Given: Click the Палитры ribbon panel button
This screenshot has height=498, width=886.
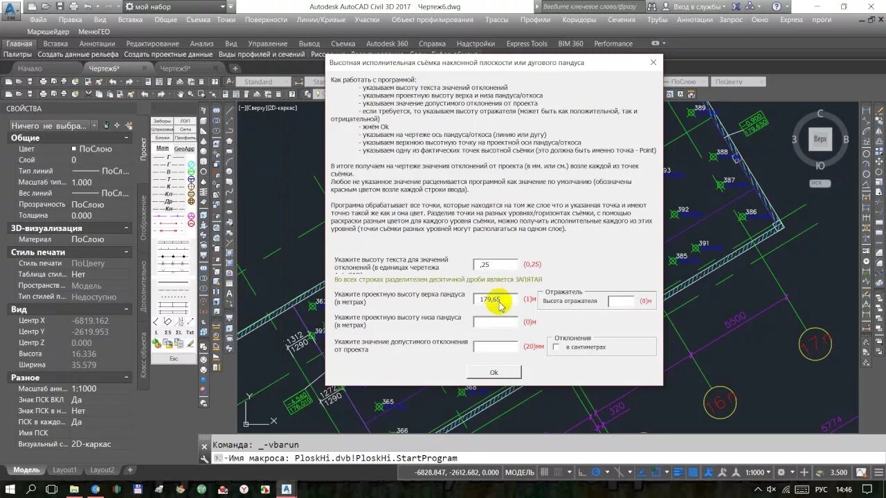Looking at the screenshot, I should coord(18,54).
